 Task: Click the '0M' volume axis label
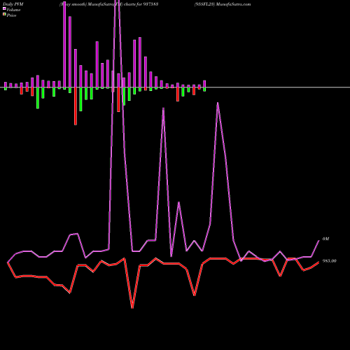[325, 239]
